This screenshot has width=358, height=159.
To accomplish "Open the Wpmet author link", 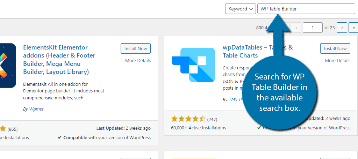I will click(x=36, y=109).
